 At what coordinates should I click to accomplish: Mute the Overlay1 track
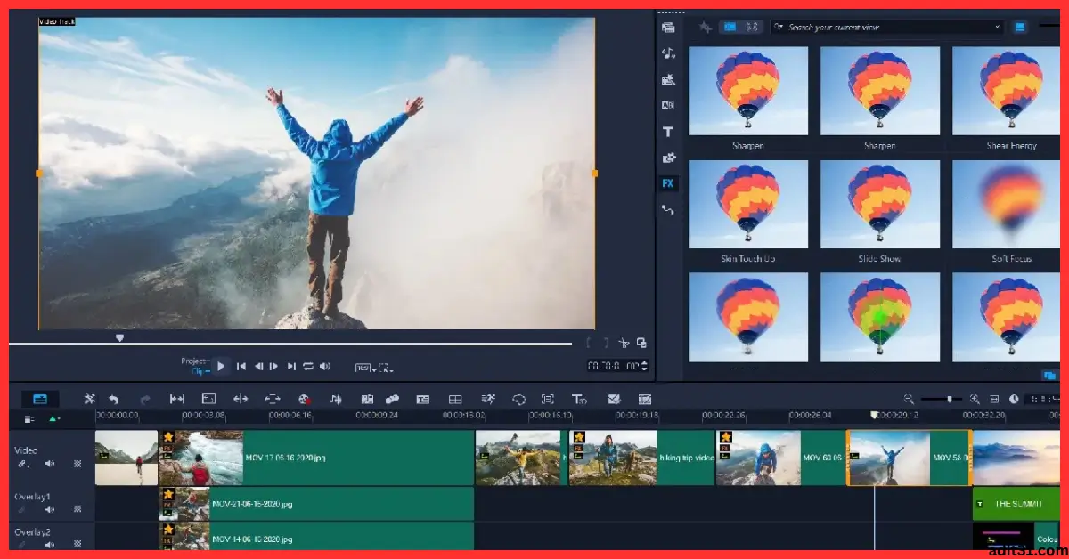point(50,510)
